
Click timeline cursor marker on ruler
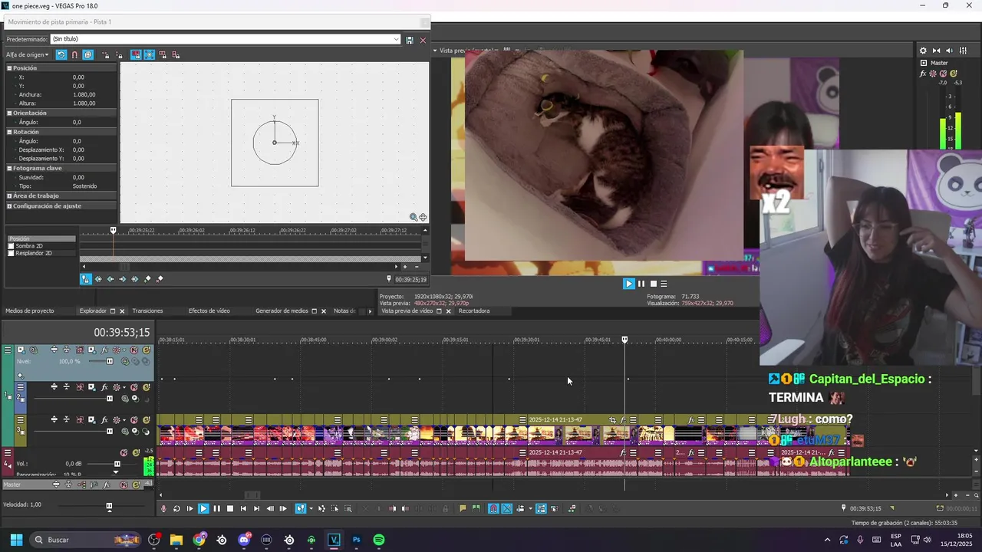click(x=624, y=340)
